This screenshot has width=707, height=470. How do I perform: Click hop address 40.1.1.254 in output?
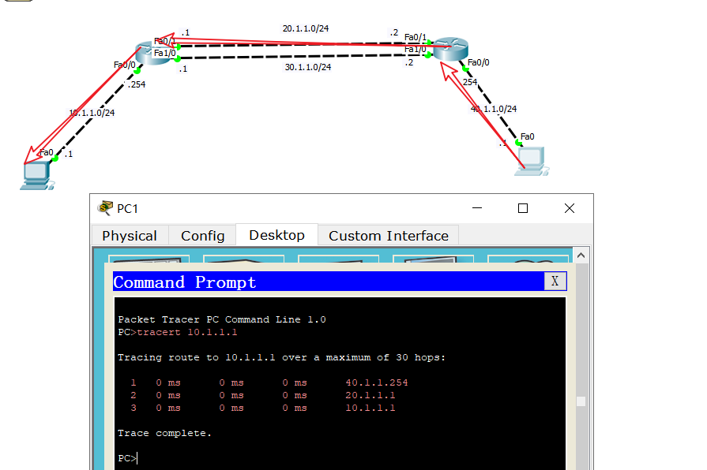pyautogui.click(x=377, y=382)
